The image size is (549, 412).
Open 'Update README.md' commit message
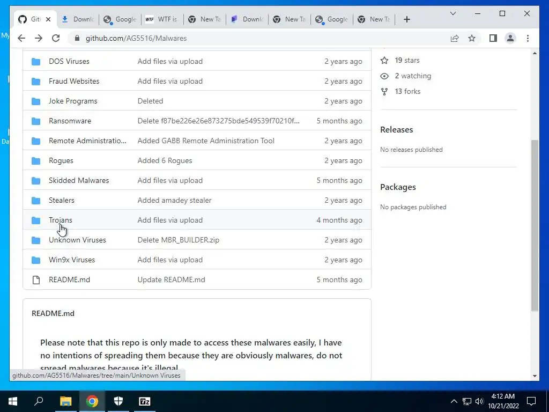171,280
